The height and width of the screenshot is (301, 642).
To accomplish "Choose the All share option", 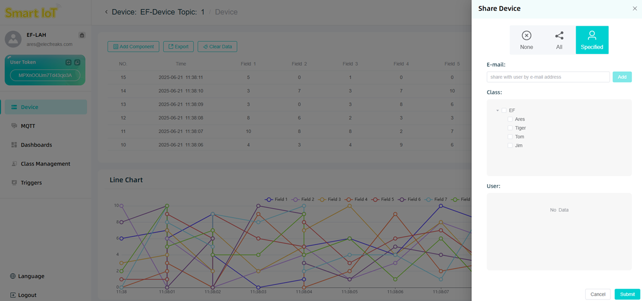I will pos(559,40).
